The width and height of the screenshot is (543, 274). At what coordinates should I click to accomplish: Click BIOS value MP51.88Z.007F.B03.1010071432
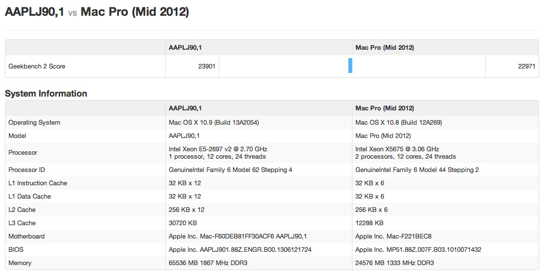point(418,249)
